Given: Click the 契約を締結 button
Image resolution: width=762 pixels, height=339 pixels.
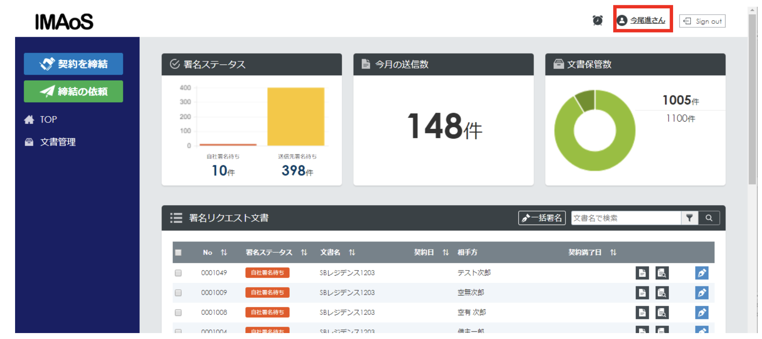Looking at the screenshot, I should tap(73, 64).
